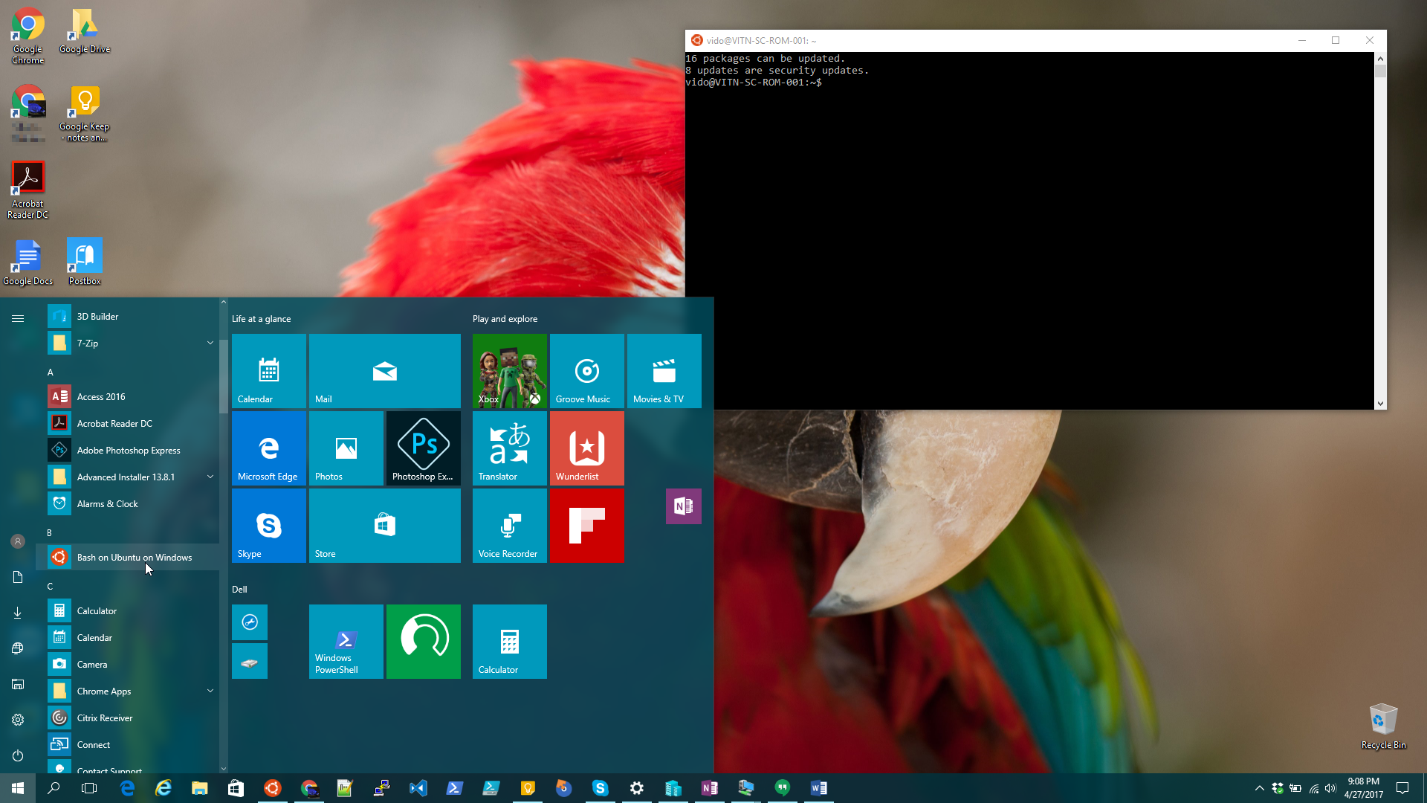Click the taskbar volume icon

[x=1330, y=788]
